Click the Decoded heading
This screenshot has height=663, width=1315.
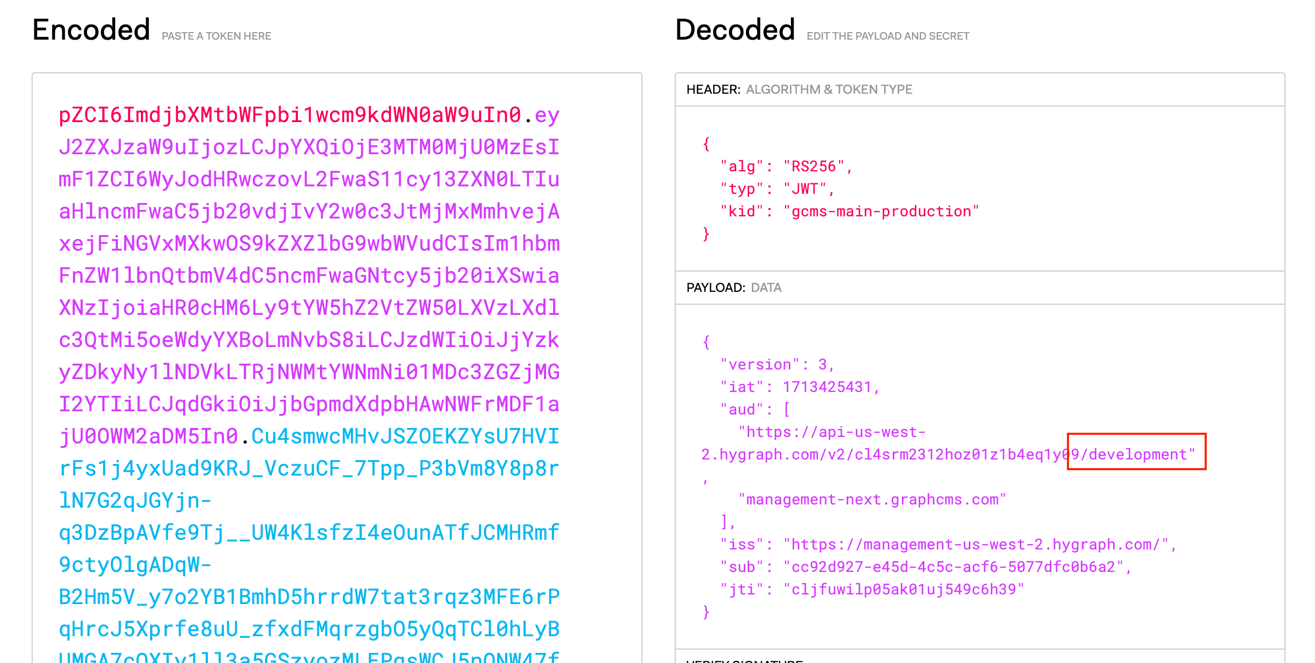(x=734, y=29)
